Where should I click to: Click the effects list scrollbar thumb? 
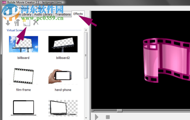[x=86, y=55]
